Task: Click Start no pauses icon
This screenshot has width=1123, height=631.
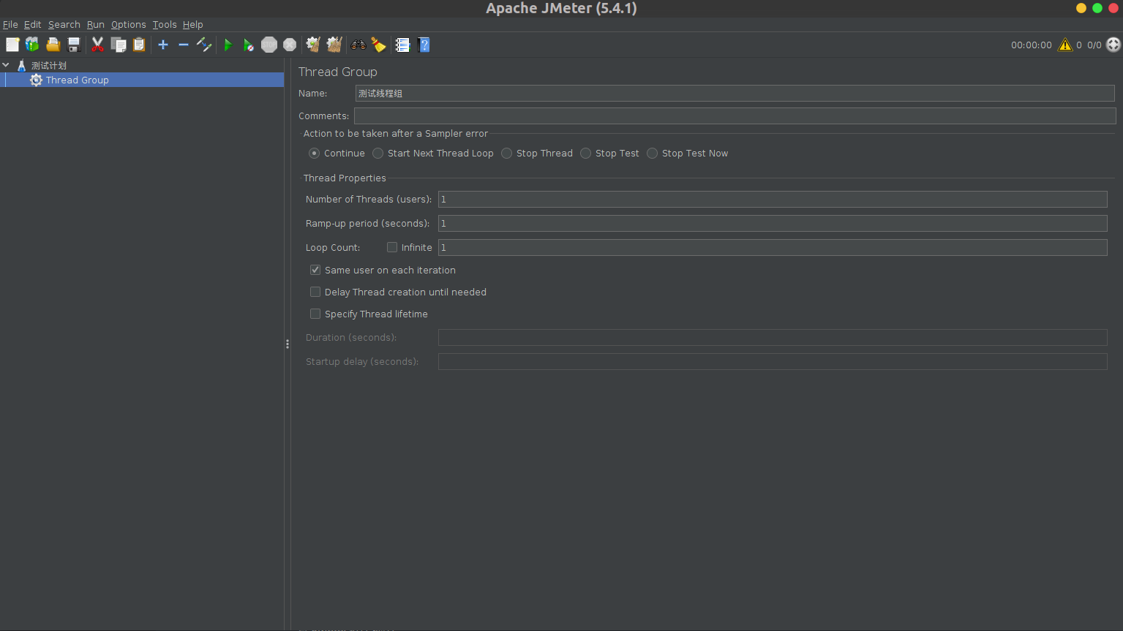Action: (x=249, y=45)
